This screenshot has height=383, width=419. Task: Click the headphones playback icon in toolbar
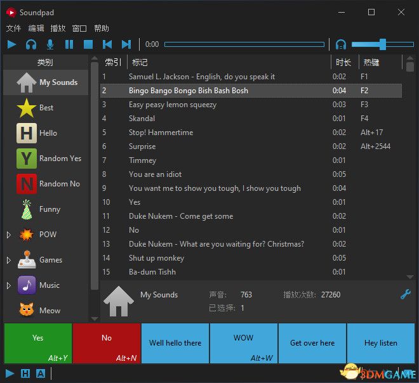pyautogui.click(x=31, y=44)
